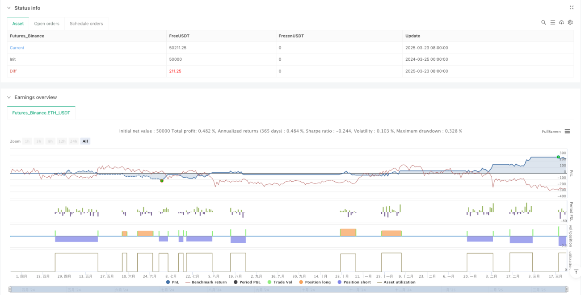581x295 pixels.
Task: Collapse the Status info section chevron
Action: coord(9,8)
